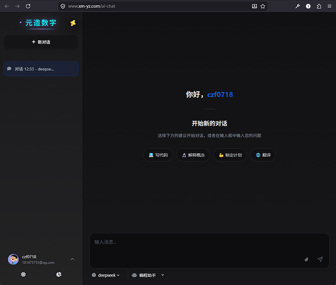The width and height of the screenshot is (336, 285).
Task: Click the yellow pin icon beside the logo
Action: pos(73,23)
